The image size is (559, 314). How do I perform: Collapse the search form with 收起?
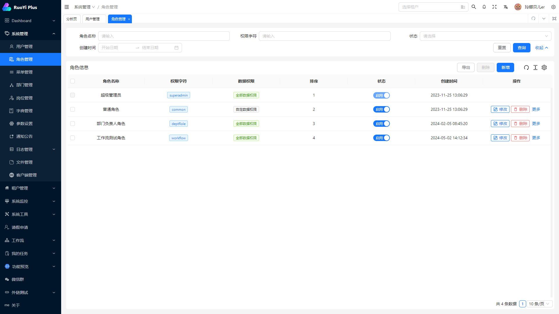542,48
